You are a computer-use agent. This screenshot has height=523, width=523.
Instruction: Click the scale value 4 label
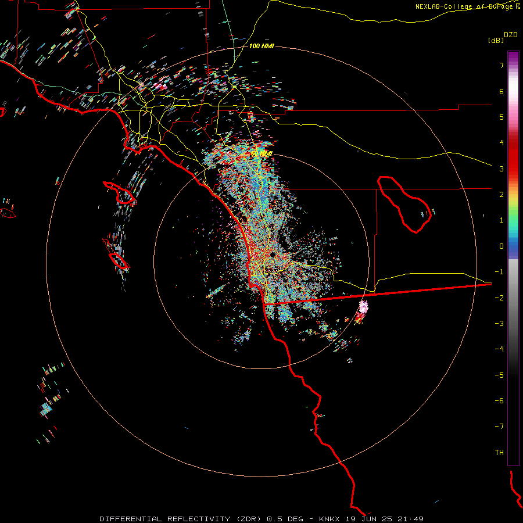pos(501,143)
